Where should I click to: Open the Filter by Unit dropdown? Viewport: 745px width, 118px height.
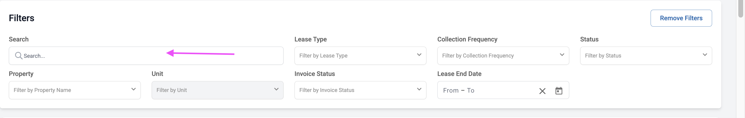(x=217, y=90)
